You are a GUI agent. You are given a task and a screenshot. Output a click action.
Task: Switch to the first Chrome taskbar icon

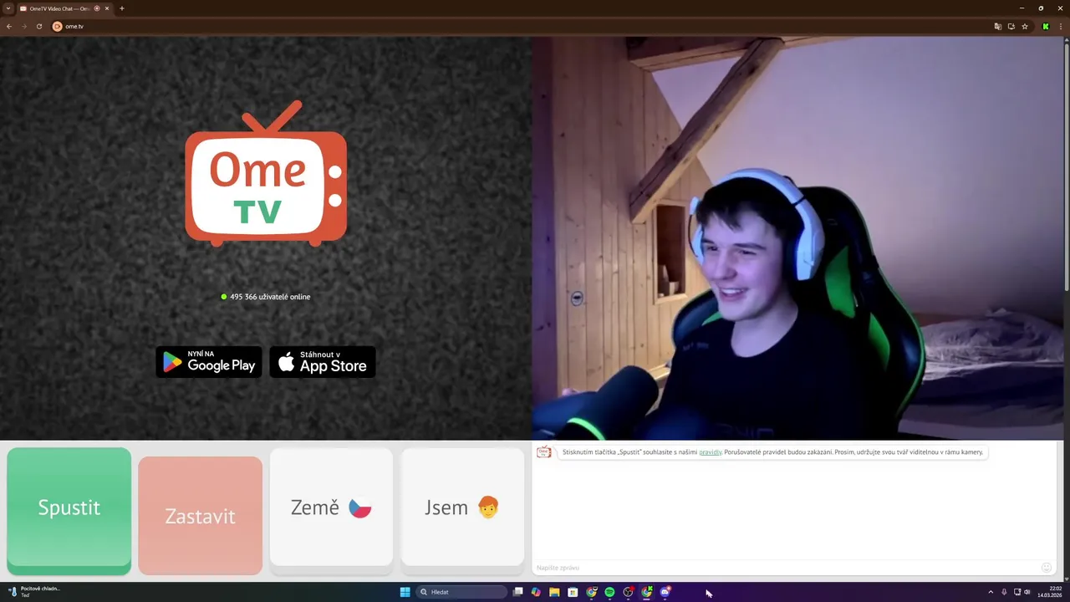[x=592, y=592]
